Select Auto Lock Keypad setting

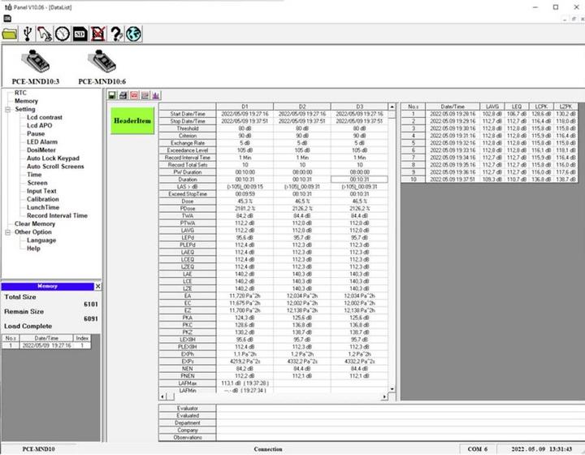click(x=53, y=158)
